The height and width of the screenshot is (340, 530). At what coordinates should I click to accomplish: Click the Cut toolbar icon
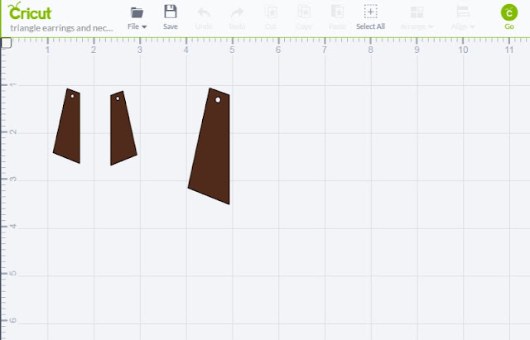271,12
